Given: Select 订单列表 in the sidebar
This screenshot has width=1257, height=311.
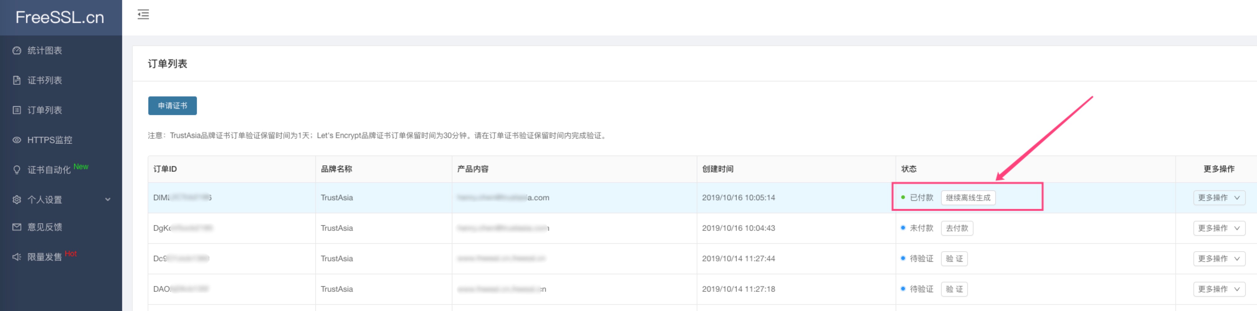Looking at the screenshot, I should 61,110.
